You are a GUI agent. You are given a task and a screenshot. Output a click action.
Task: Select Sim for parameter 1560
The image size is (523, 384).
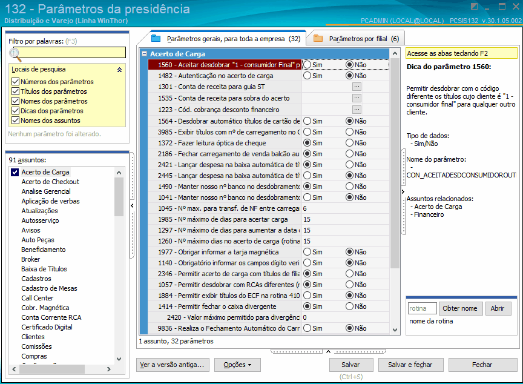click(307, 65)
